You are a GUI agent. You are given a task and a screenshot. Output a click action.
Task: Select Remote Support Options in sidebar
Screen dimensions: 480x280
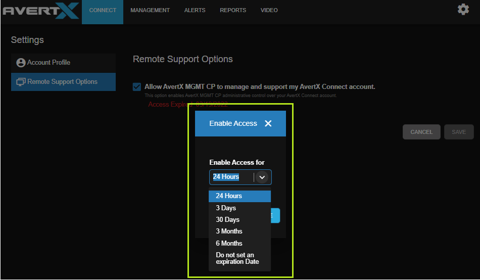[x=63, y=82]
